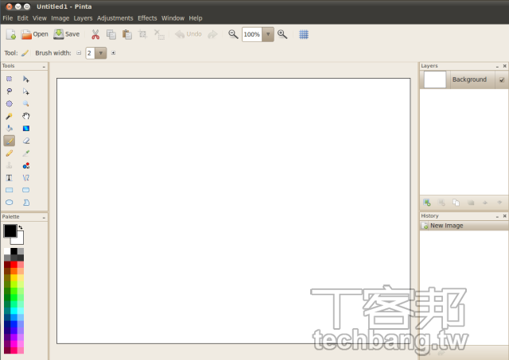Open the Effects menu
Viewport: 509px width, 360px height.
tap(147, 18)
